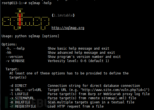Click the Options: heading
154x110 pixels.
tap(9, 44)
